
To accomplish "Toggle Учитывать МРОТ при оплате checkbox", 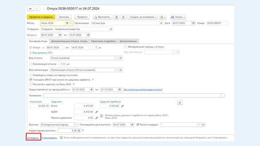I will point(30,80).
